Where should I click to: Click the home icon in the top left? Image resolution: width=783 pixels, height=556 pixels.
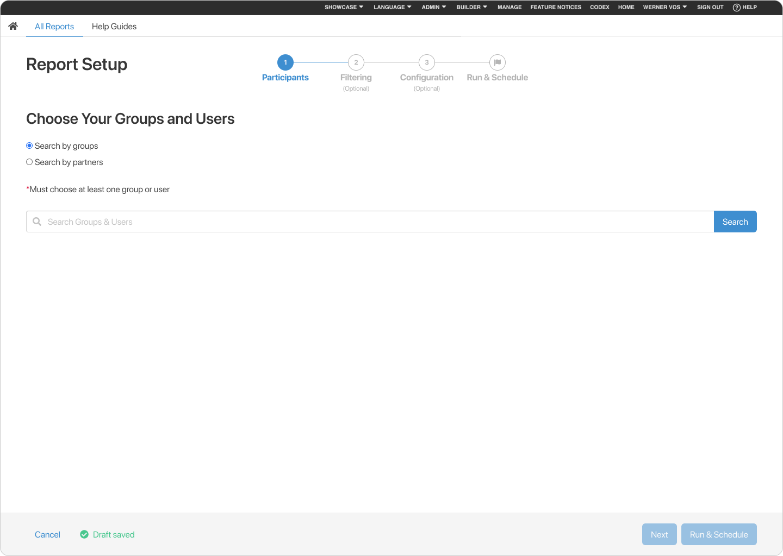[x=13, y=26]
